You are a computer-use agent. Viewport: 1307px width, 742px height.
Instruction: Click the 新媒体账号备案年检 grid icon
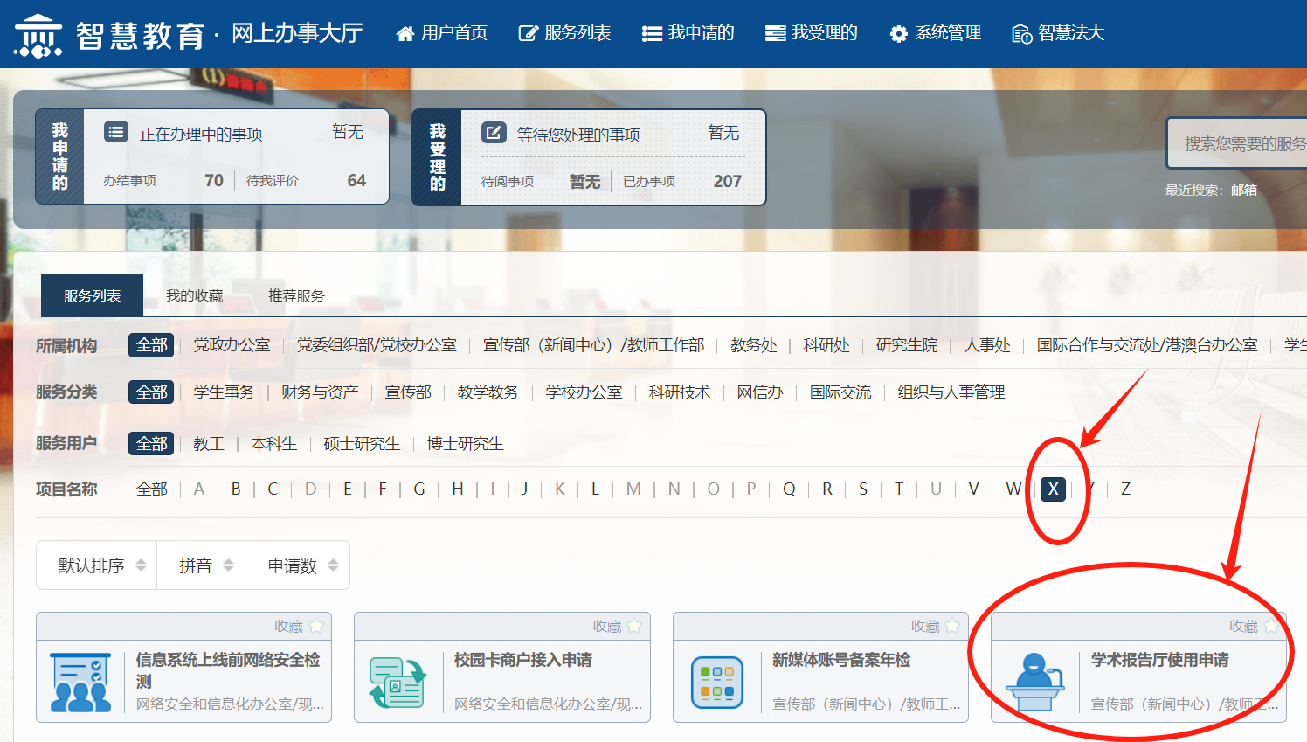tap(717, 683)
